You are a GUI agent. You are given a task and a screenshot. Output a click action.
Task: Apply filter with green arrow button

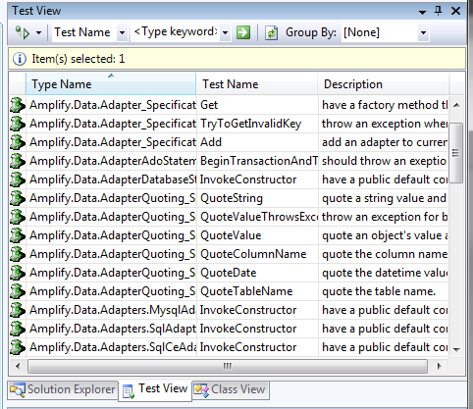[243, 32]
